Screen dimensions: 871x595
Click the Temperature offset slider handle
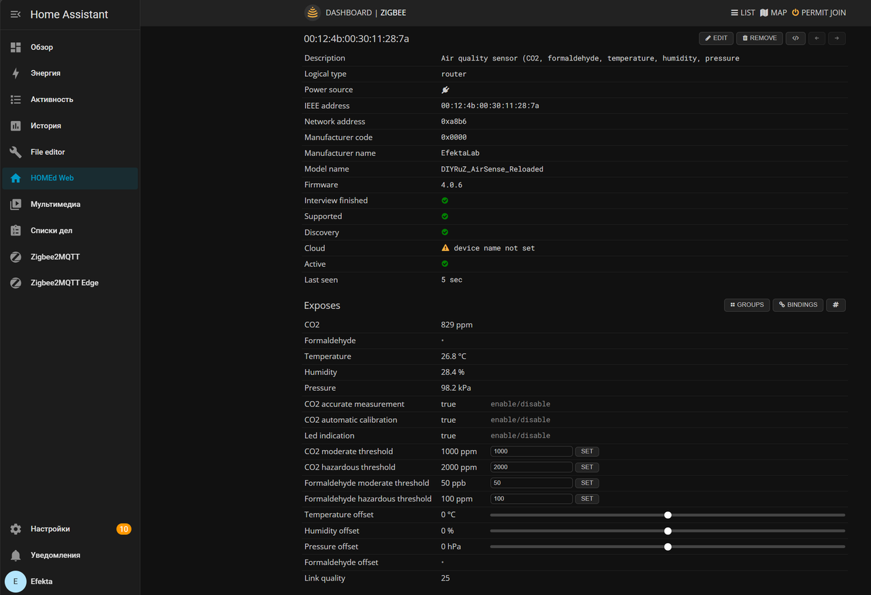click(668, 515)
